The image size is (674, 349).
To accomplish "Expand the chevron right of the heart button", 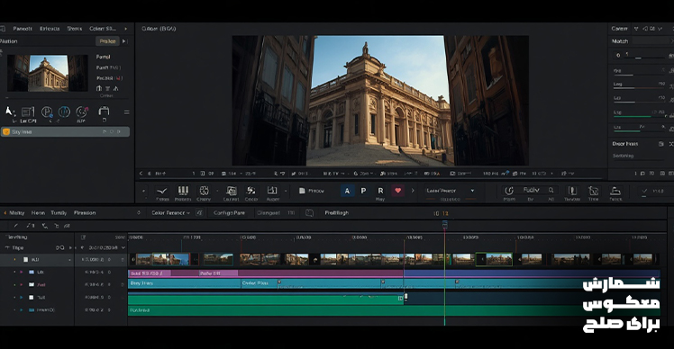I will pyautogui.click(x=413, y=191).
